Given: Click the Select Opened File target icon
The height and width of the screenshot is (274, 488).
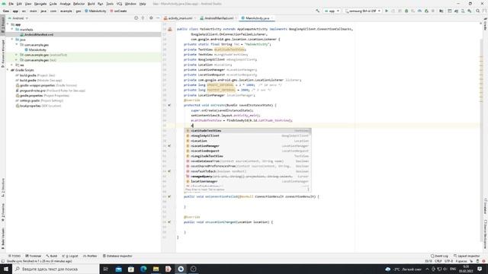Looking at the screenshot, I should tap(136, 18).
